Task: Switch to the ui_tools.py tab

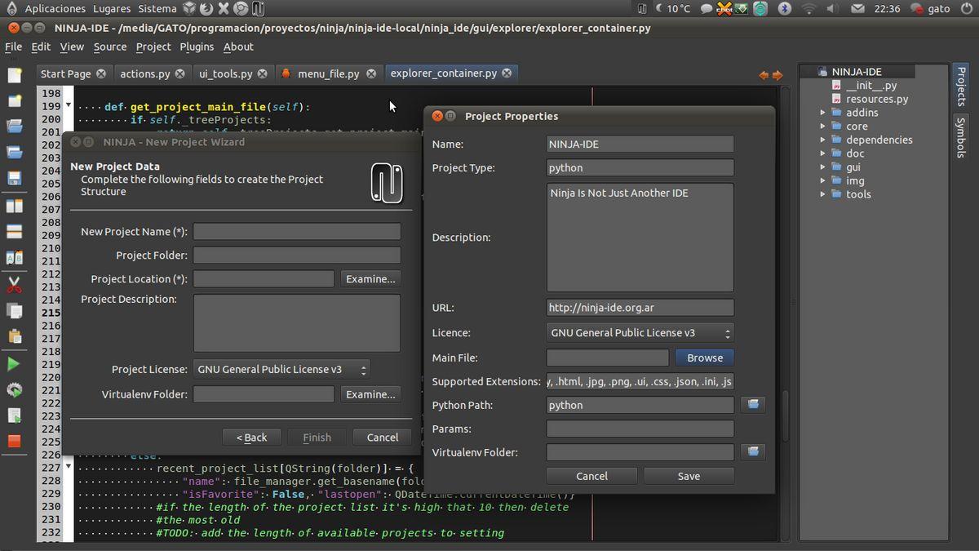Action: (226, 73)
